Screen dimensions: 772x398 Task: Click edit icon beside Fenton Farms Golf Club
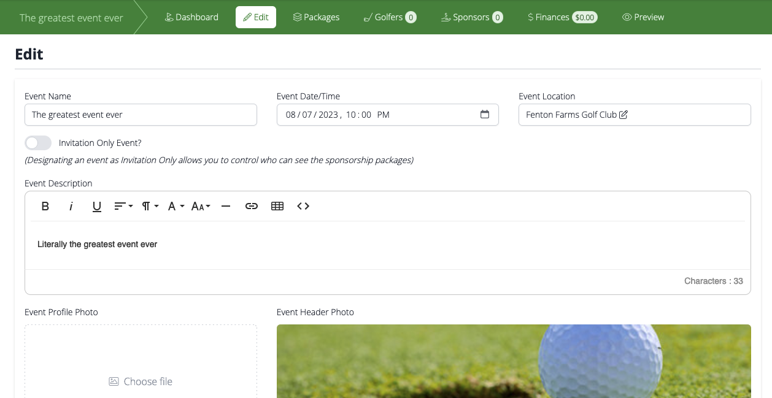(623, 115)
